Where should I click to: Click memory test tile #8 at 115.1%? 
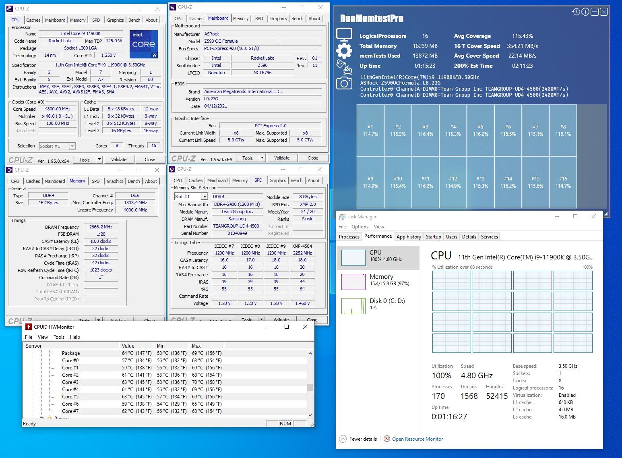pos(563,130)
